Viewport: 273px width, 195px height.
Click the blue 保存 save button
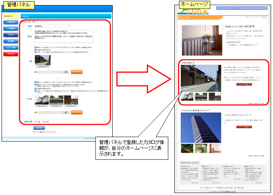coord(38,128)
